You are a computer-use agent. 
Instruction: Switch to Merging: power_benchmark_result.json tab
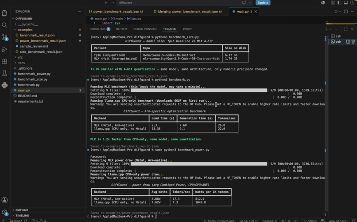tap(190, 12)
